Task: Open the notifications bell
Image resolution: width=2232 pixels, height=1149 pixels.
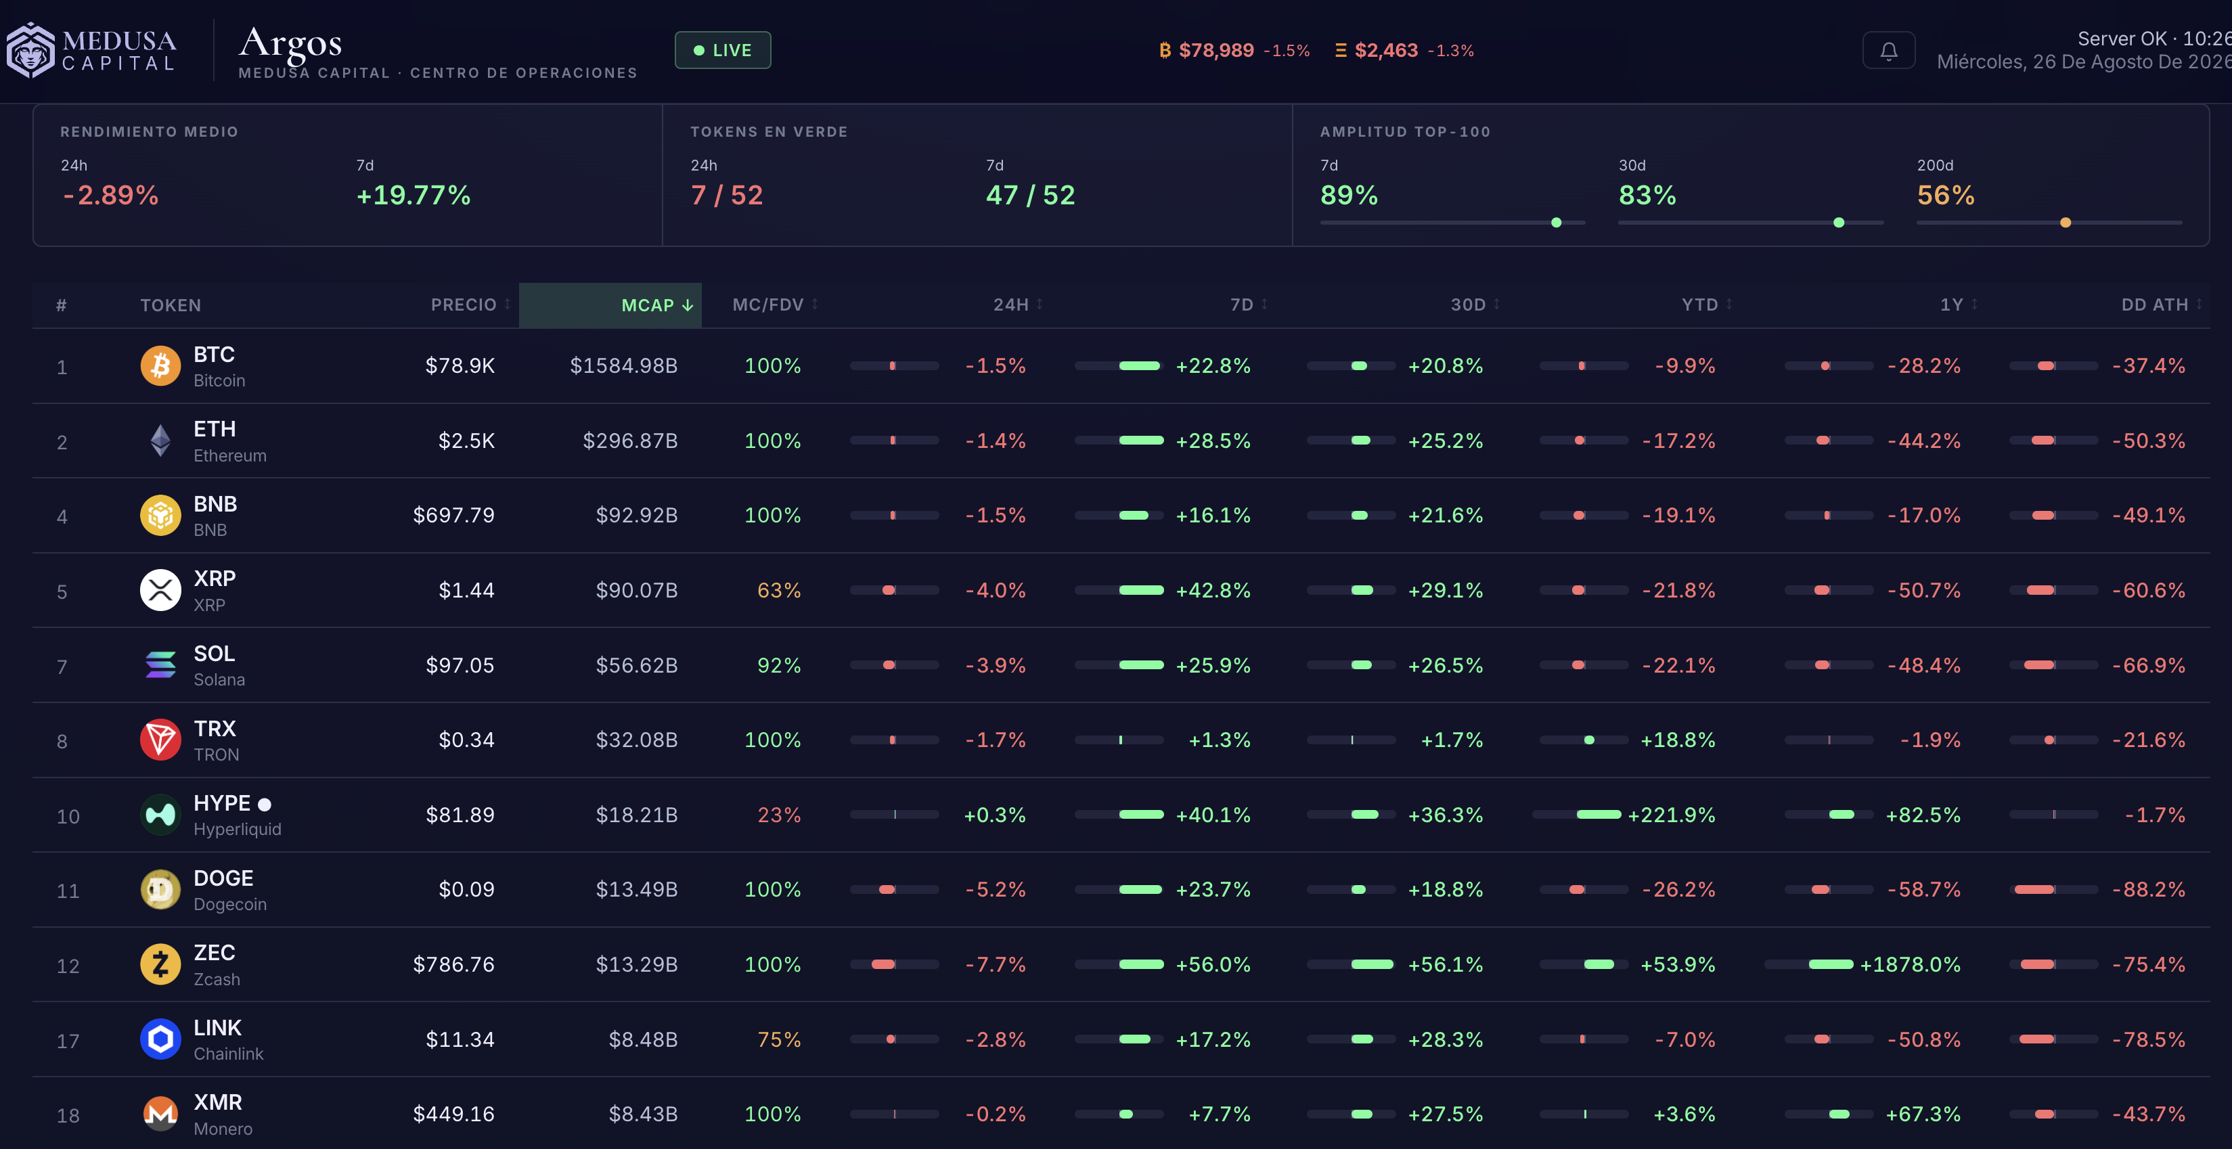Action: click(1889, 50)
